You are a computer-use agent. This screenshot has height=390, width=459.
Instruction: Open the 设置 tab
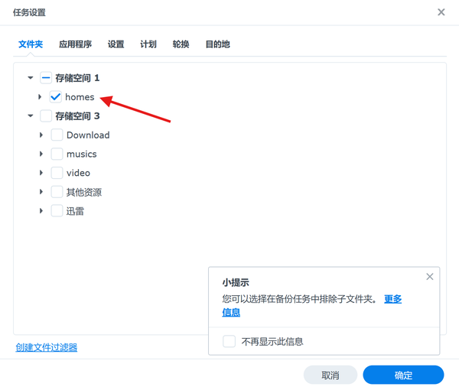(116, 44)
